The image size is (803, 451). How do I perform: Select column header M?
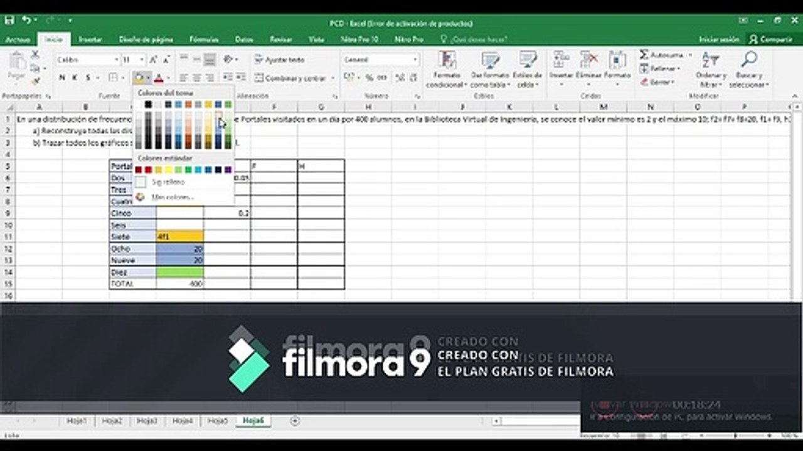(603, 107)
